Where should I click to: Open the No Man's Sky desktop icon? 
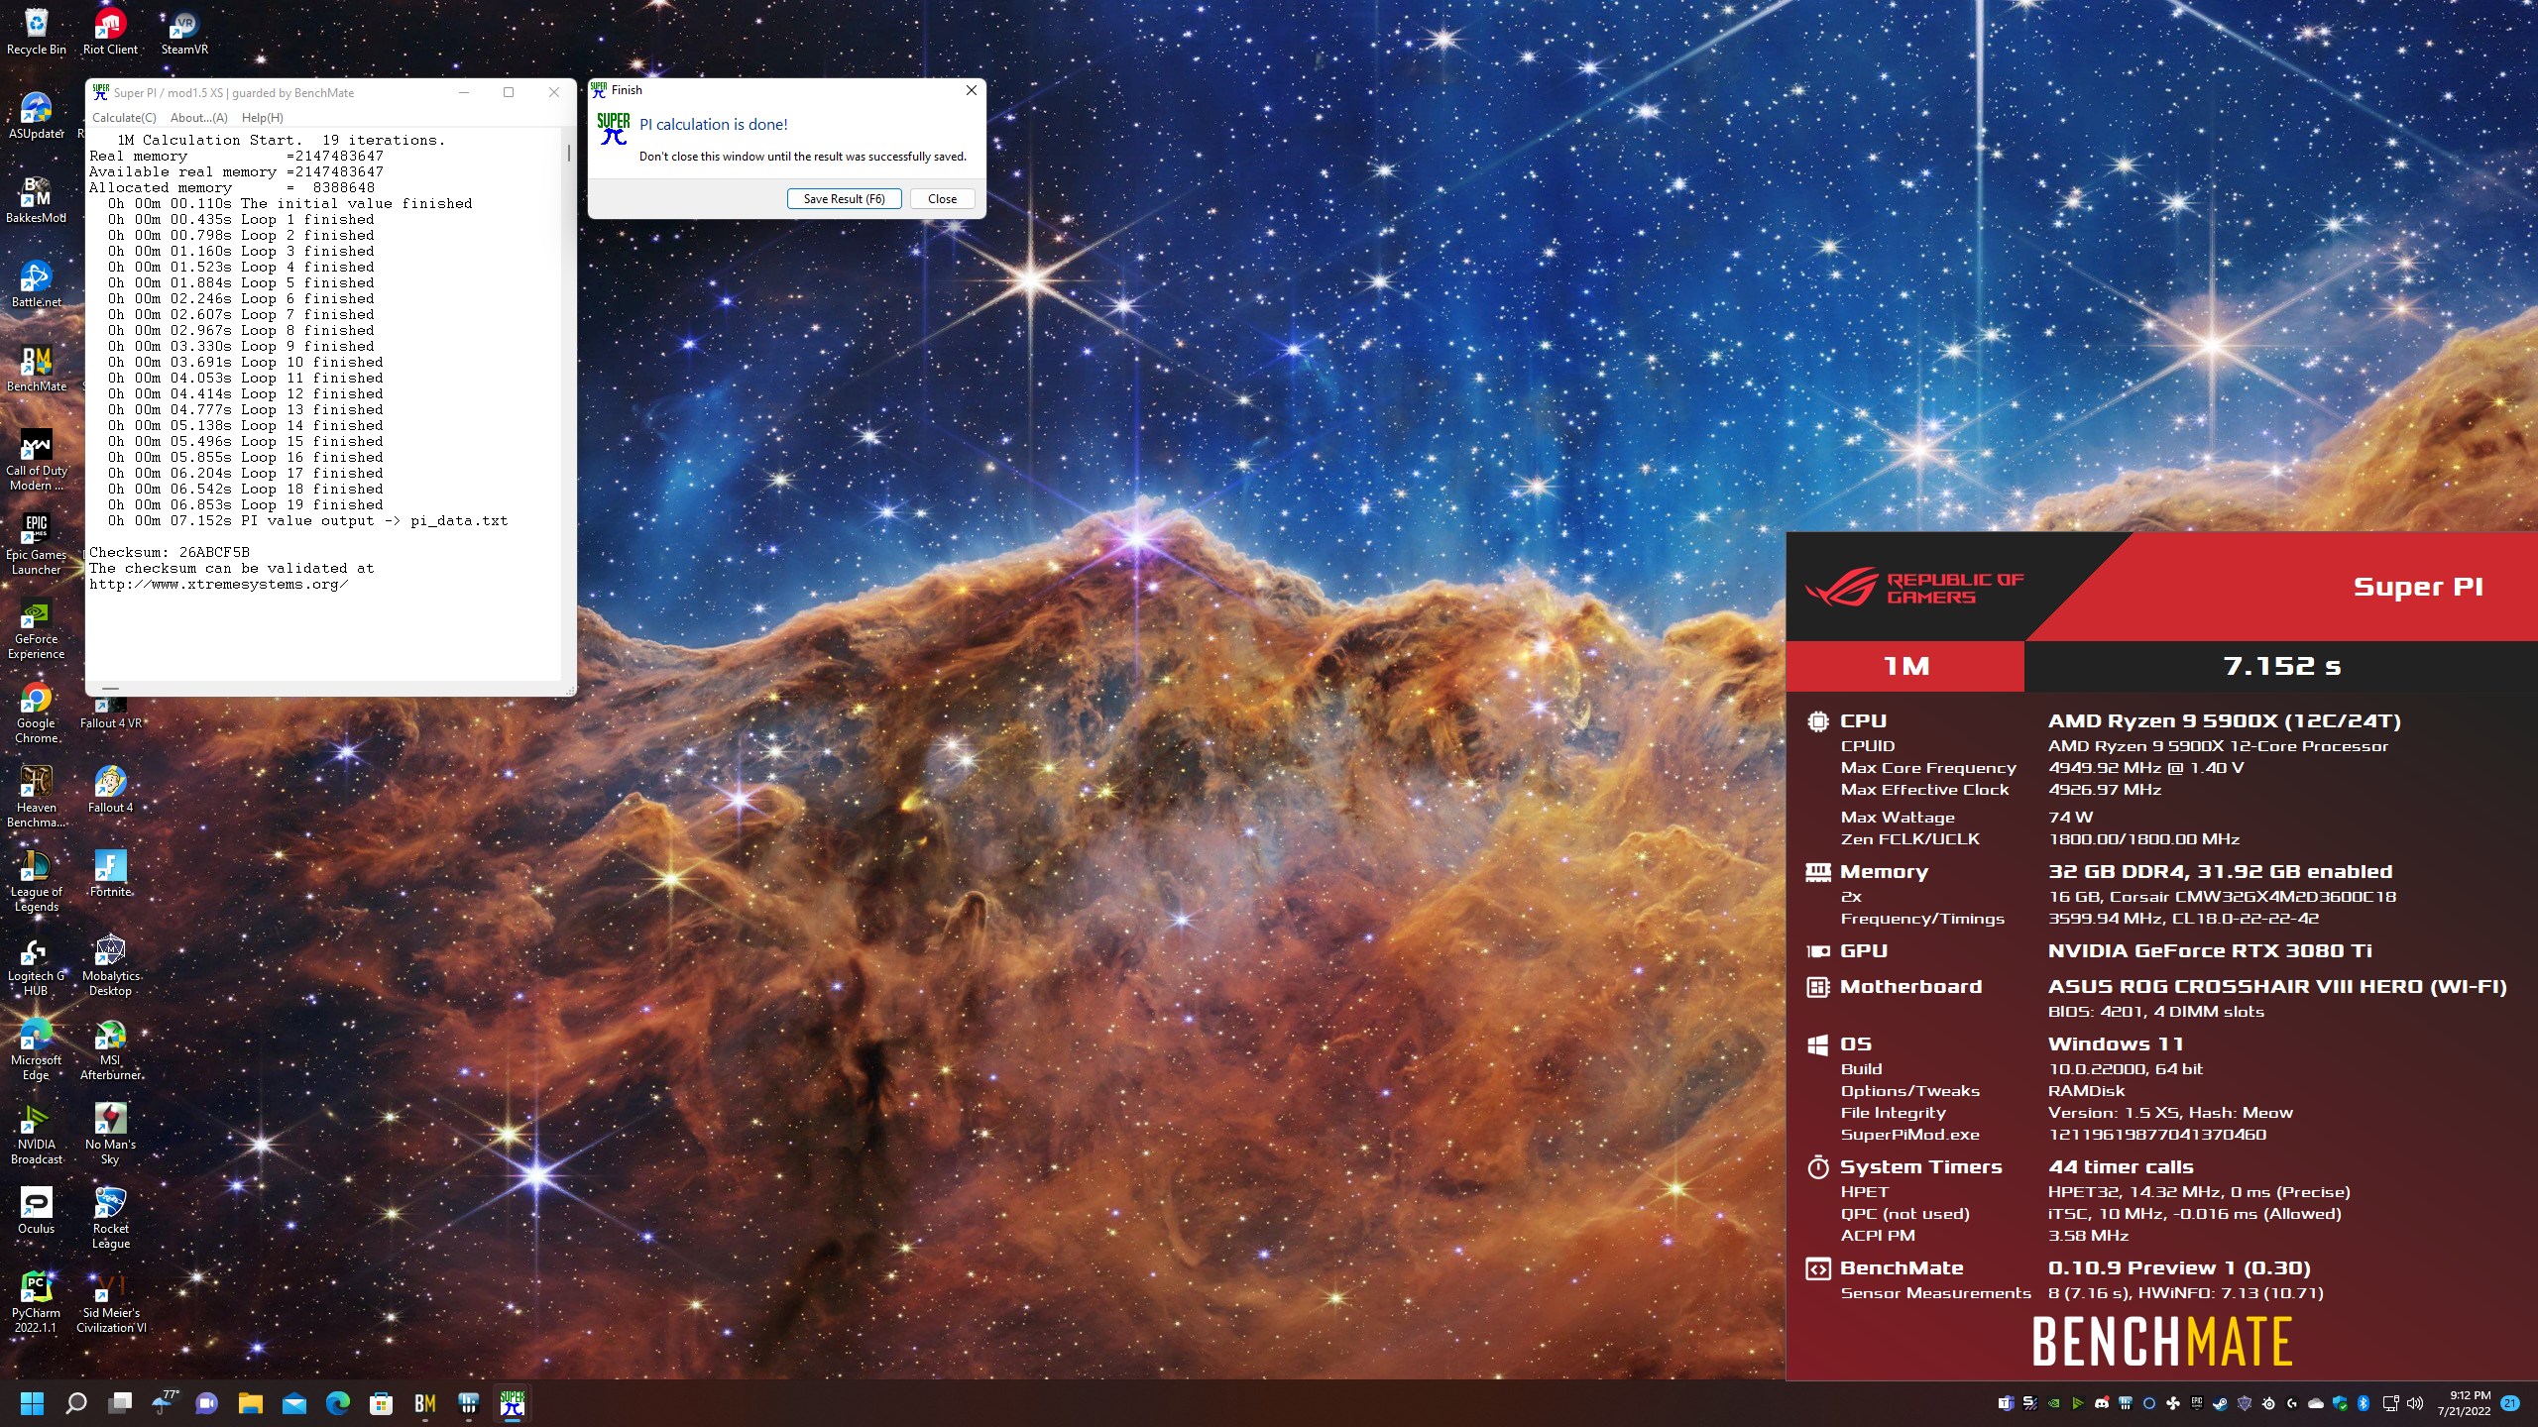[110, 1134]
